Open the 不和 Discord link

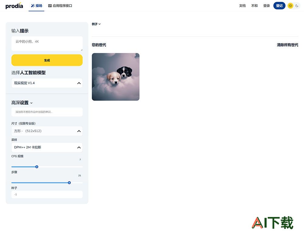[254, 6]
